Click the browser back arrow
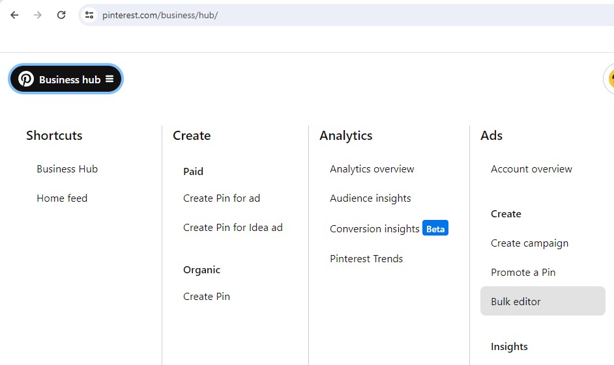This screenshot has width=614, height=365. point(14,15)
